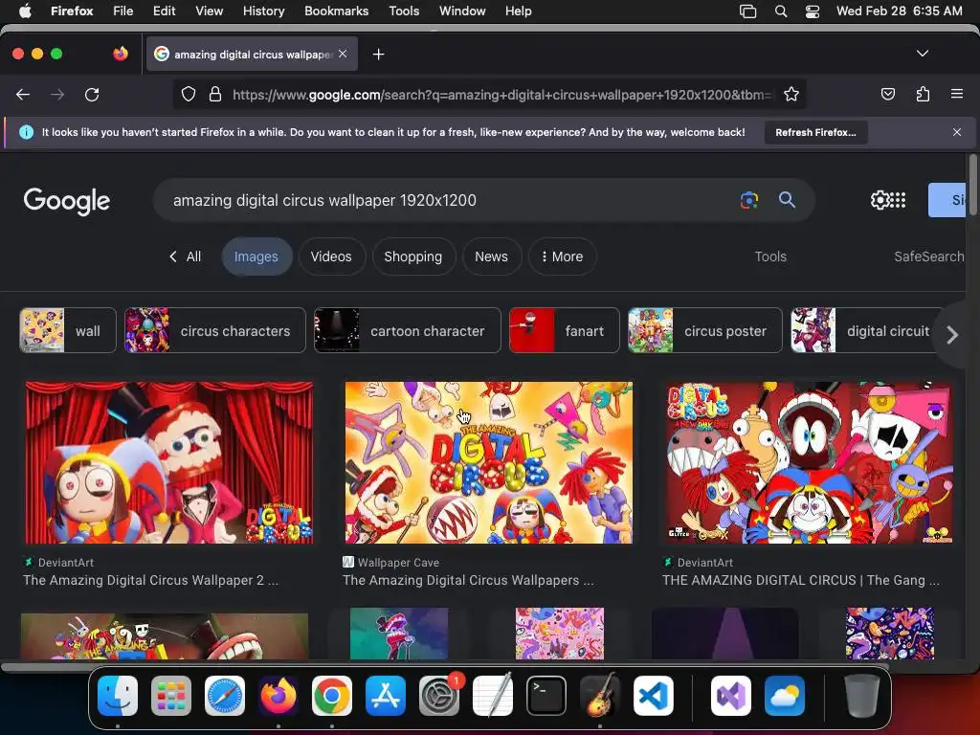Go back using the browser back arrow
The height and width of the screenshot is (735, 980).
point(23,95)
